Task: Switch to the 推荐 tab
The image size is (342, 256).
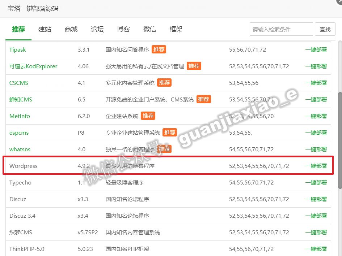Action: coord(18,29)
